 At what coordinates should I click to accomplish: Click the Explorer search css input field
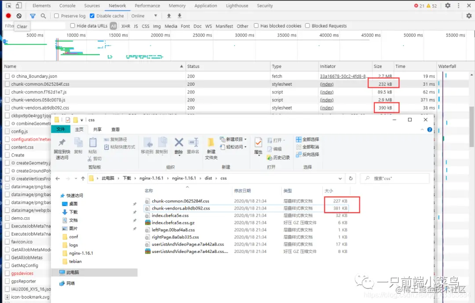395,179
